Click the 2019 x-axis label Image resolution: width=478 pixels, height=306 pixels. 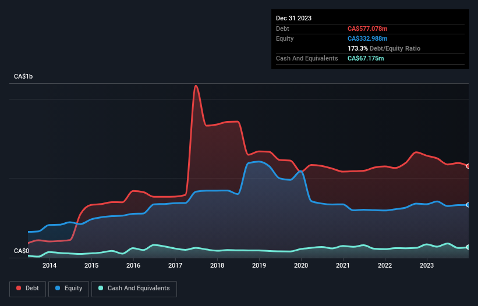coord(259,265)
